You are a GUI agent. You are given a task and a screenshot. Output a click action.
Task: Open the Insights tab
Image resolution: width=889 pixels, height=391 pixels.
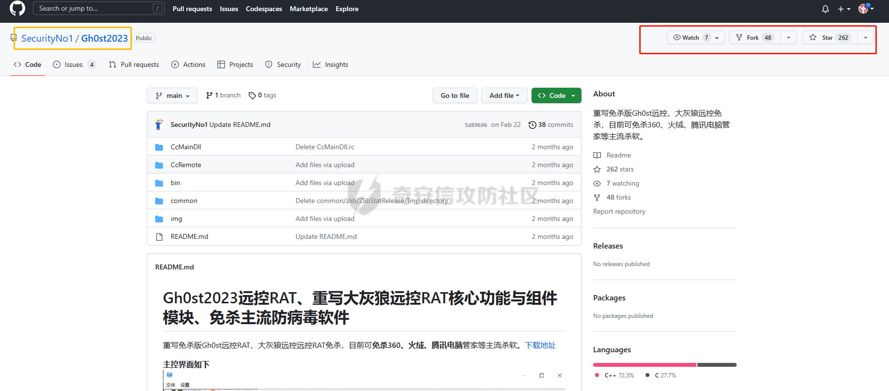coord(330,64)
